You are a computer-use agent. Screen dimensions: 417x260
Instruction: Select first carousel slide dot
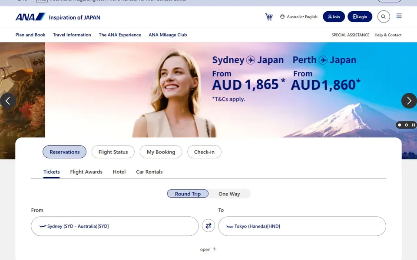(x=400, y=125)
